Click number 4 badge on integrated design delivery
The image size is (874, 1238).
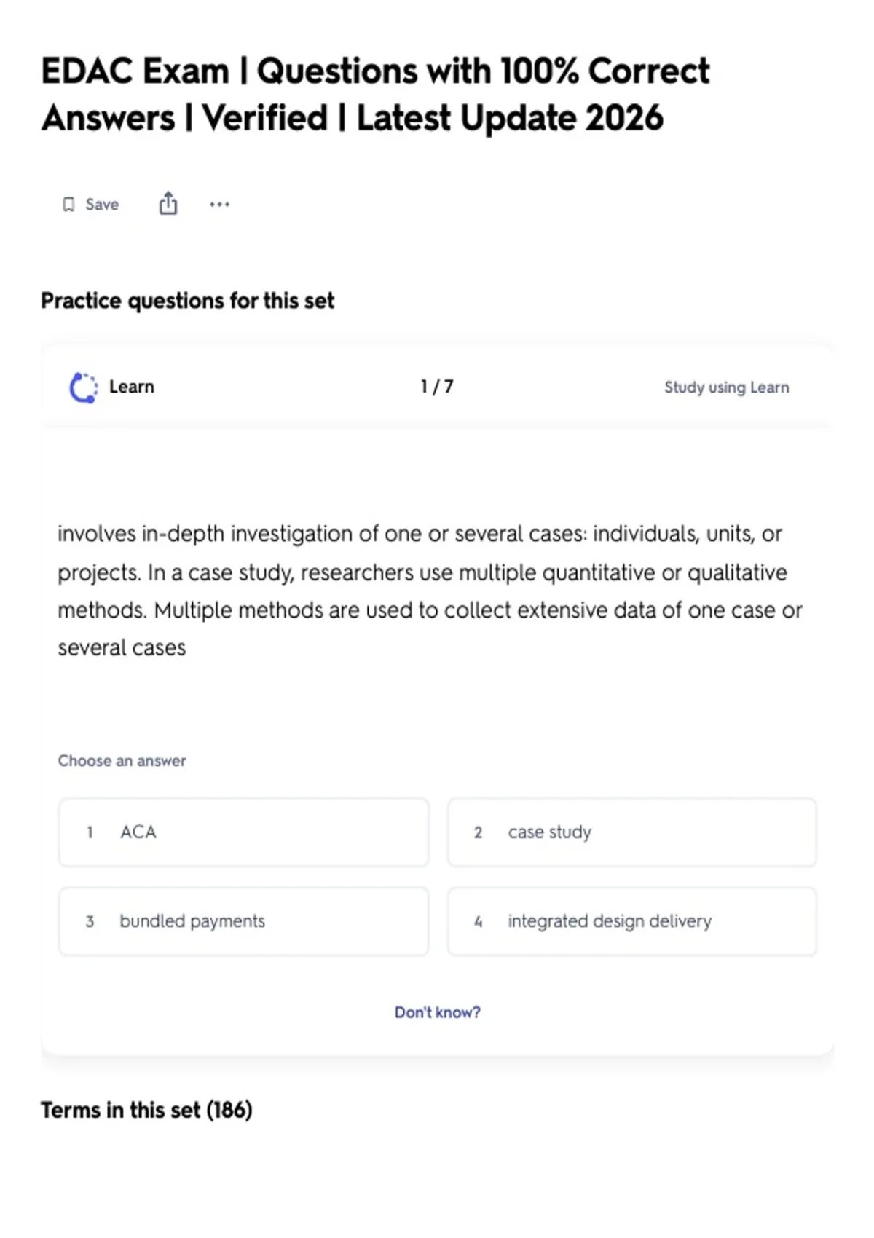coord(479,922)
